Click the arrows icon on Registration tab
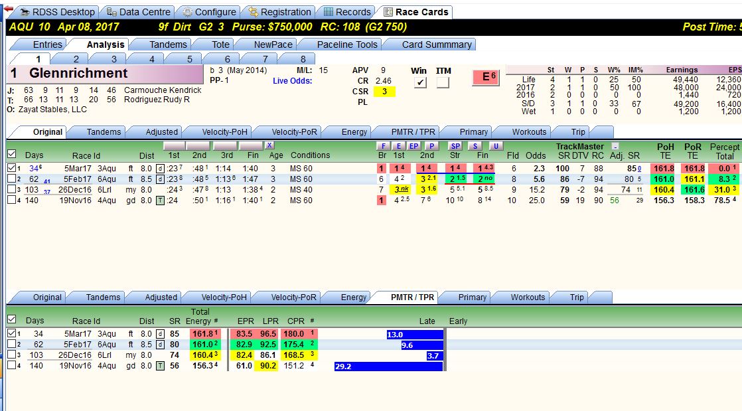Viewport: 742px width, 411px height. [x=253, y=13]
